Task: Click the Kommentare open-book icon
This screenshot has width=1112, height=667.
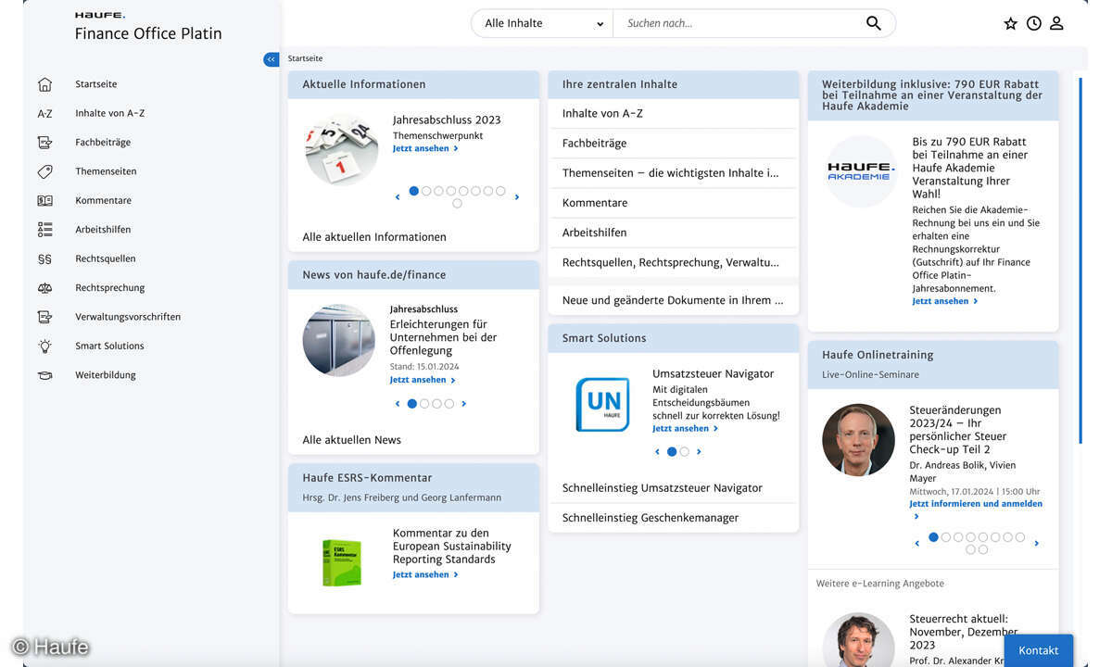Action: click(44, 200)
